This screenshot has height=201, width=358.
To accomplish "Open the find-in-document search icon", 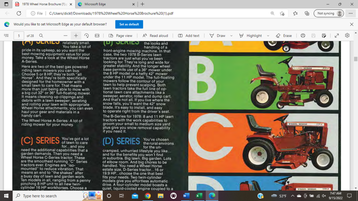I will (x=41, y=36).
